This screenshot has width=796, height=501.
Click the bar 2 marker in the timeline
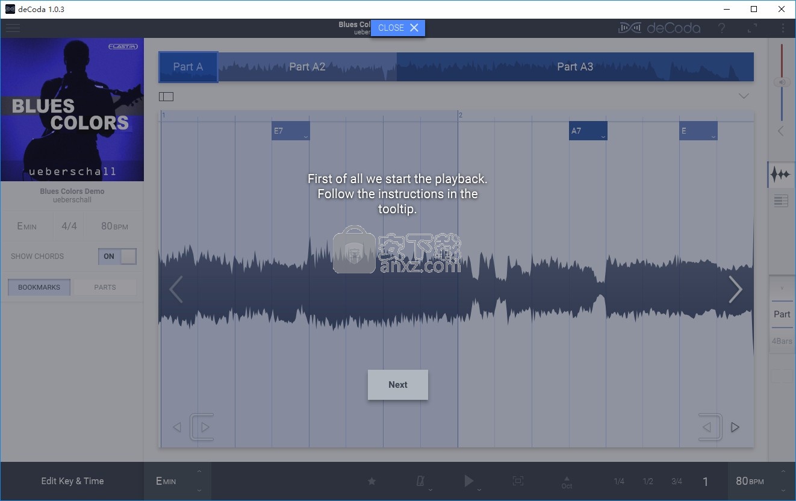461,115
